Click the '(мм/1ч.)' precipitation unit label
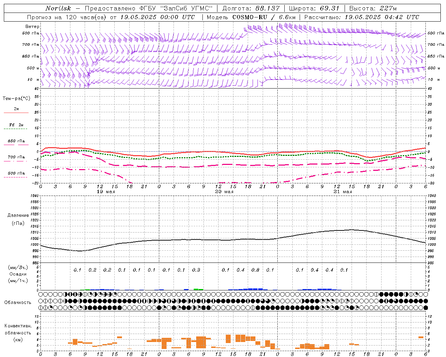Screen dimensions: 446x357 (x=18, y=281)
